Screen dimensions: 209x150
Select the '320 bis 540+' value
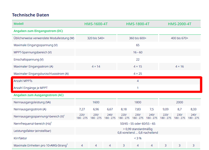[96, 38]
